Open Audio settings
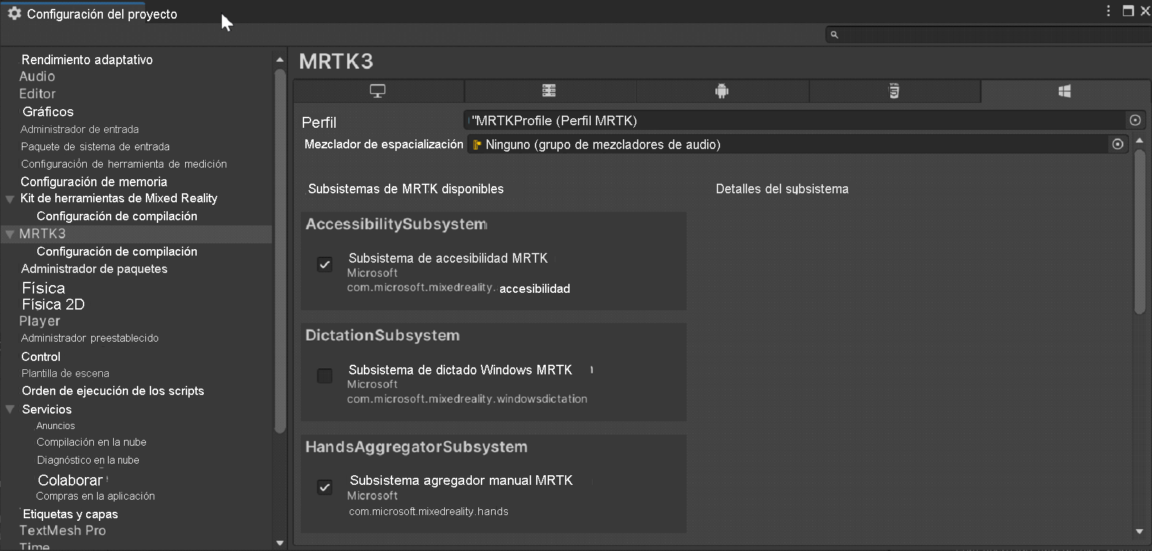The width and height of the screenshot is (1152, 551). point(37,76)
